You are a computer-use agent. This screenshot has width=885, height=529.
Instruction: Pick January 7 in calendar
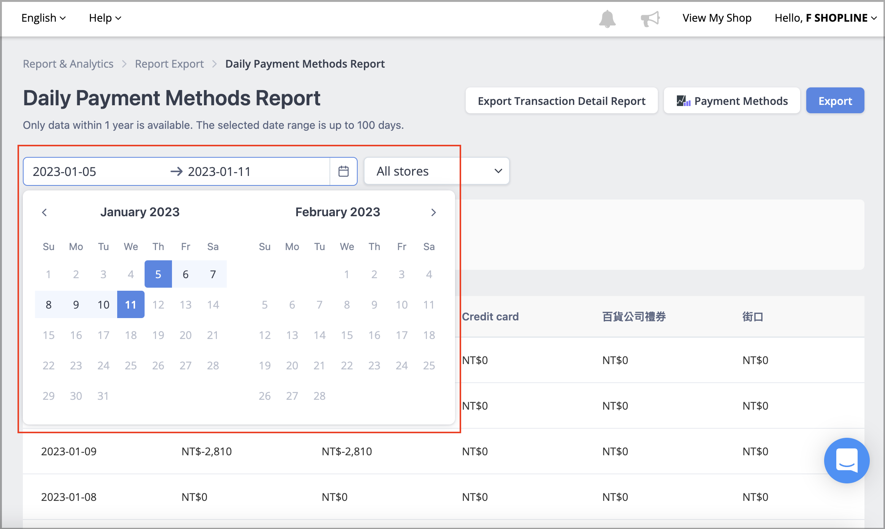coord(213,274)
